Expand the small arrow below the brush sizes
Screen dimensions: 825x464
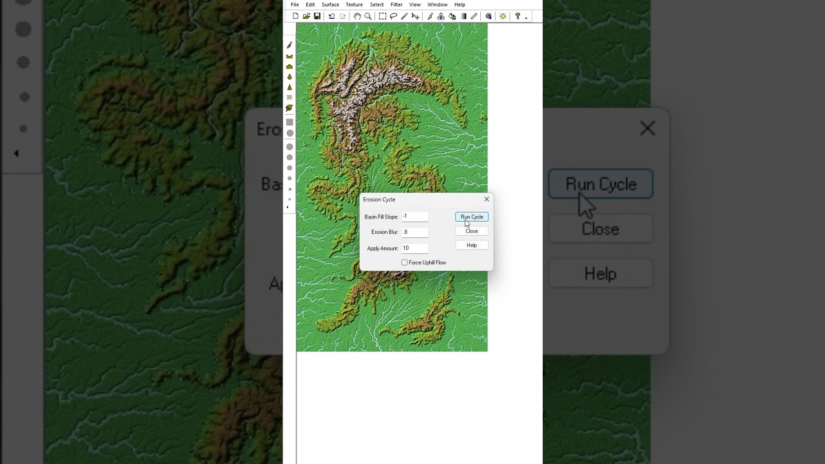(287, 207)
